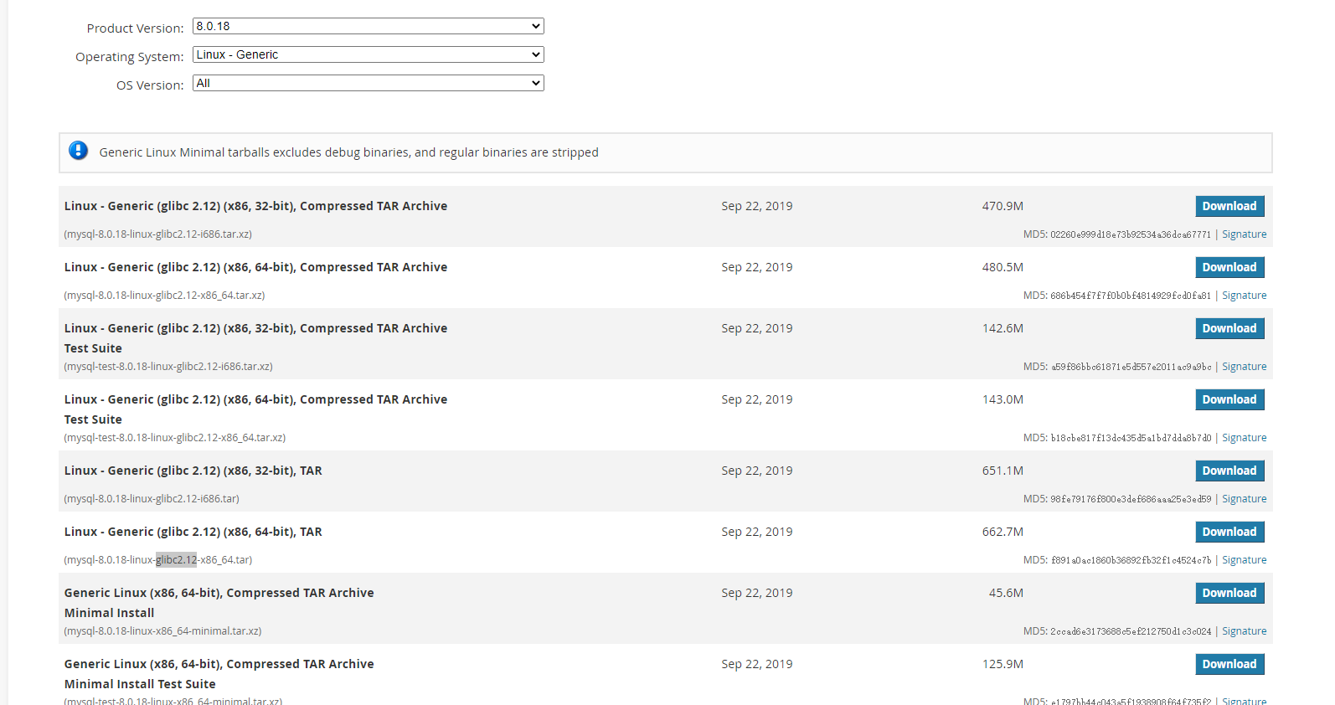
Task: Click filename (mysql-8.0.18-linux-glibc2.12-i686.tar.xz)
Action: coord(158,234)
